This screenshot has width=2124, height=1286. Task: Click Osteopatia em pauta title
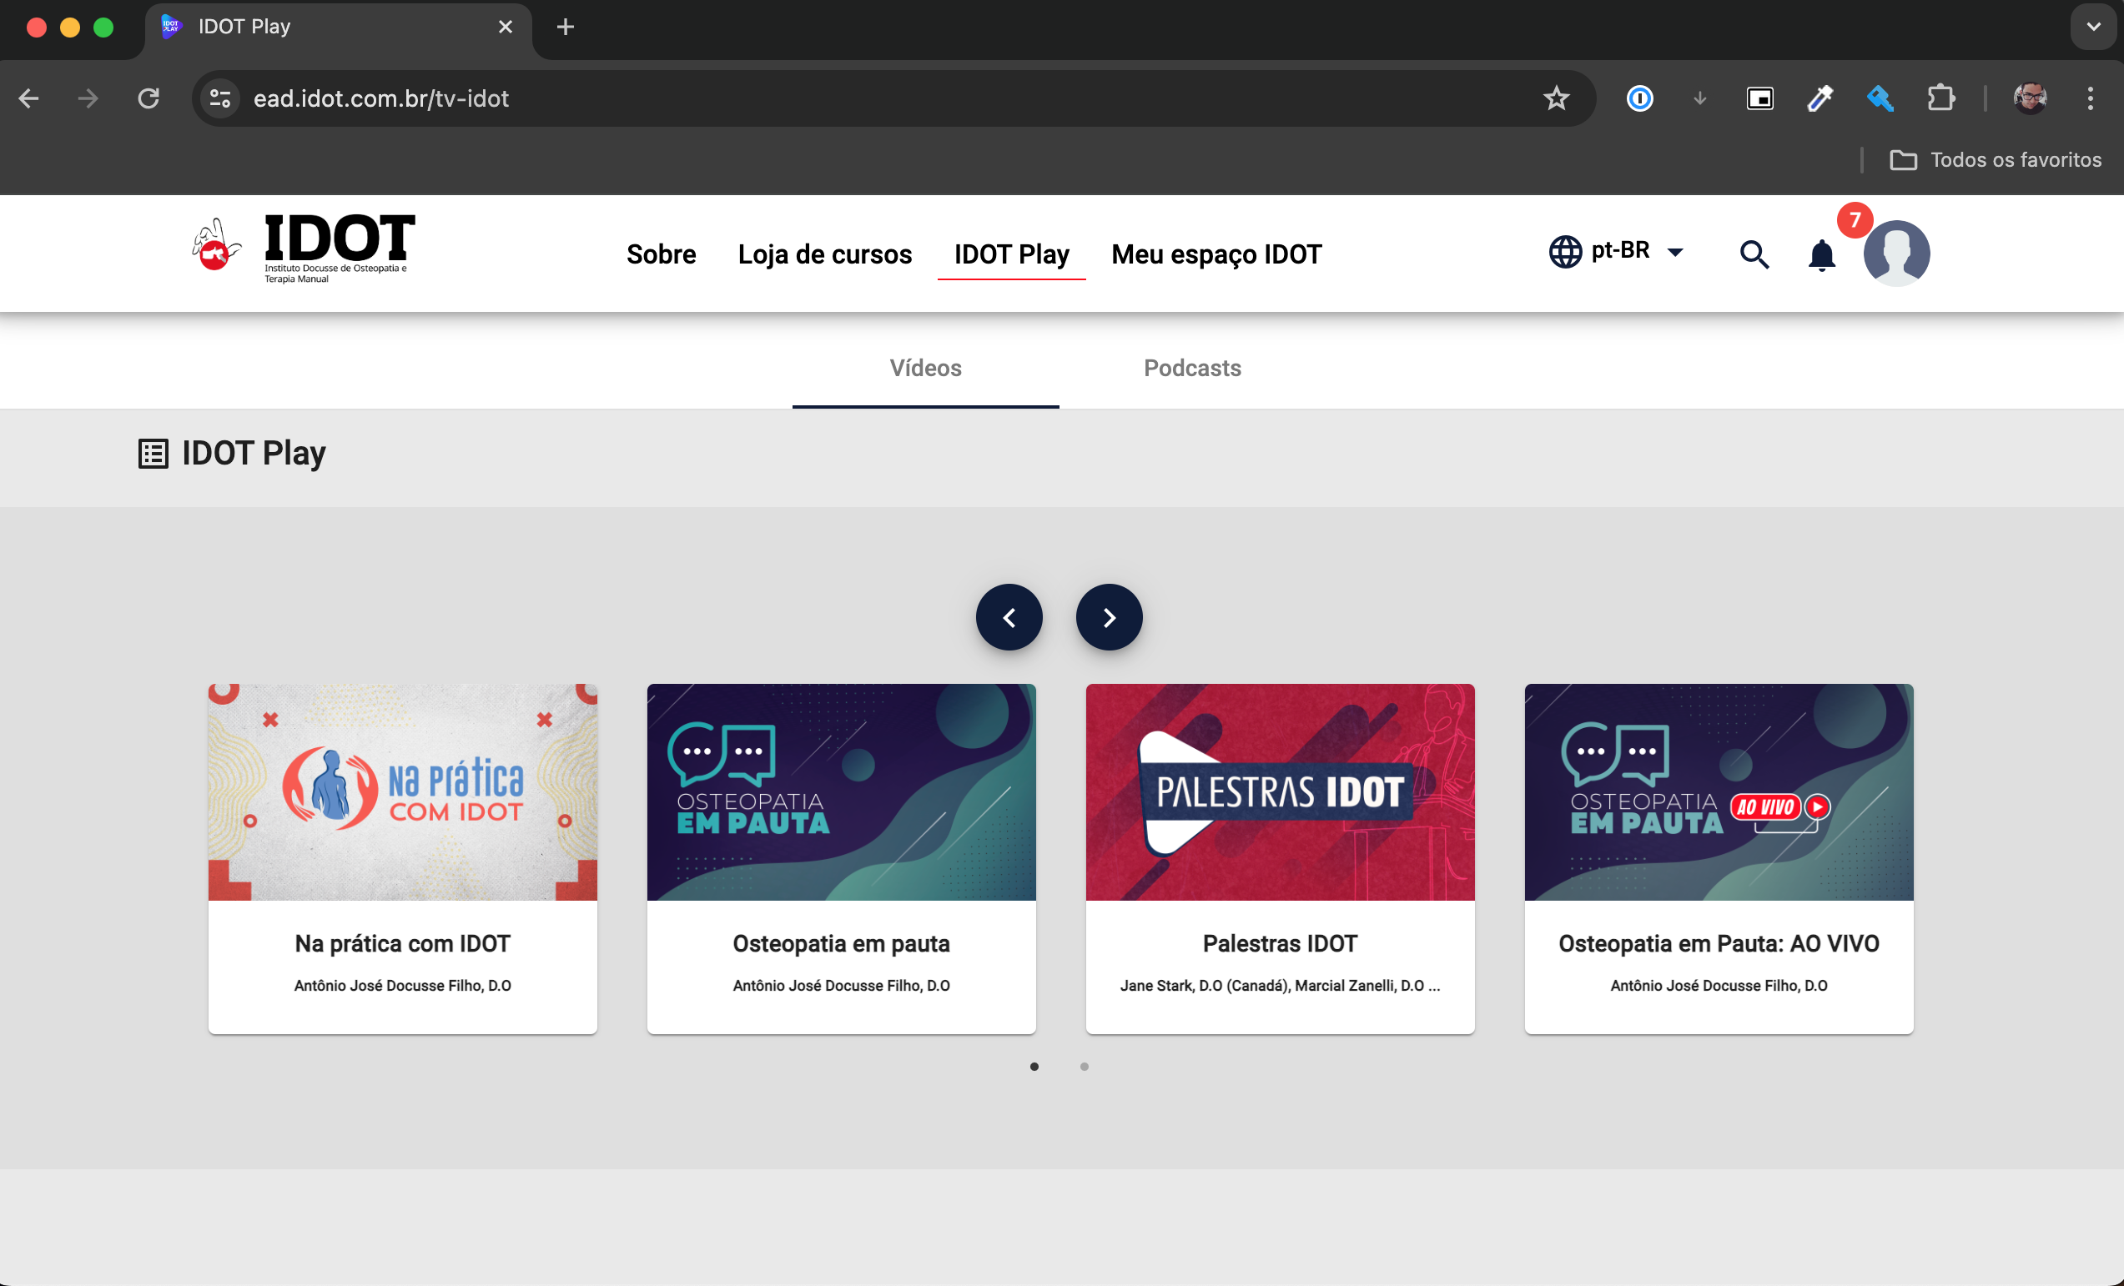tap(841, 944)
